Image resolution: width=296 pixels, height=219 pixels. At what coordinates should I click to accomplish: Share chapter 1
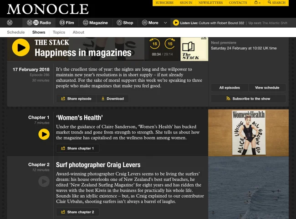coord(77,149)
